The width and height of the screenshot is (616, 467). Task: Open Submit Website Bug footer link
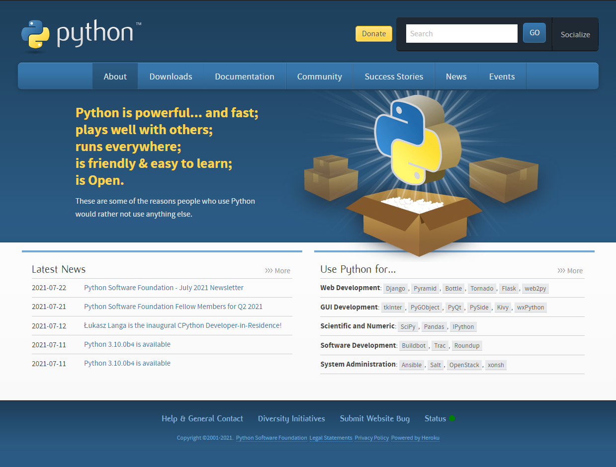tap(375, 418)
